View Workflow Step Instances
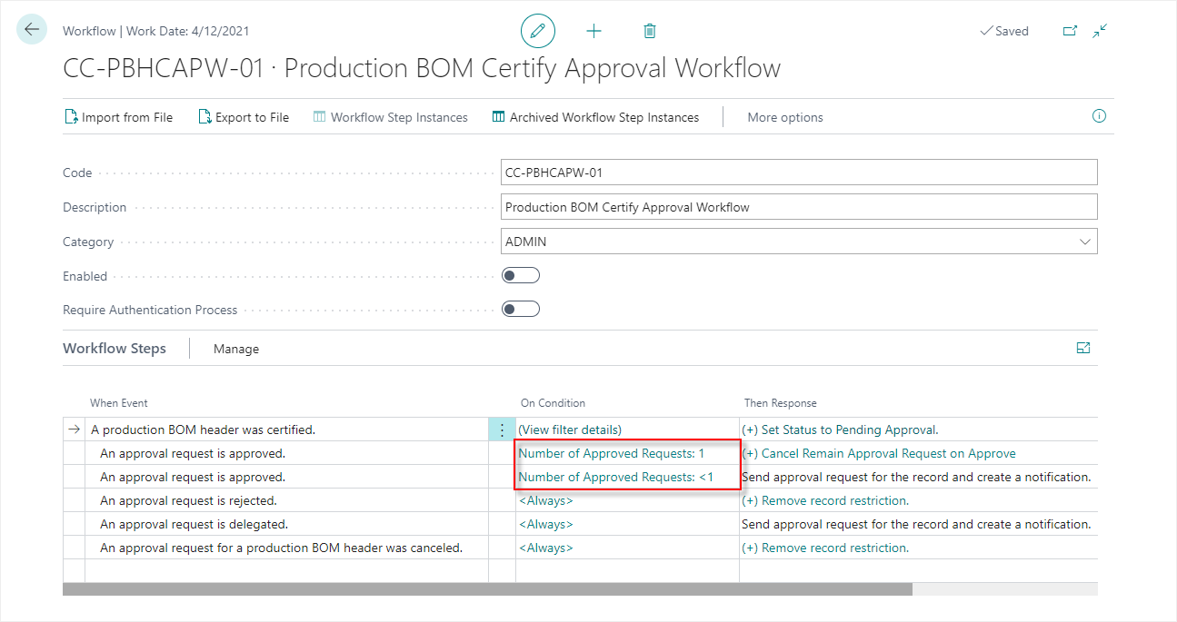This screenshot has width=1177, height=622. coord(390,116)
